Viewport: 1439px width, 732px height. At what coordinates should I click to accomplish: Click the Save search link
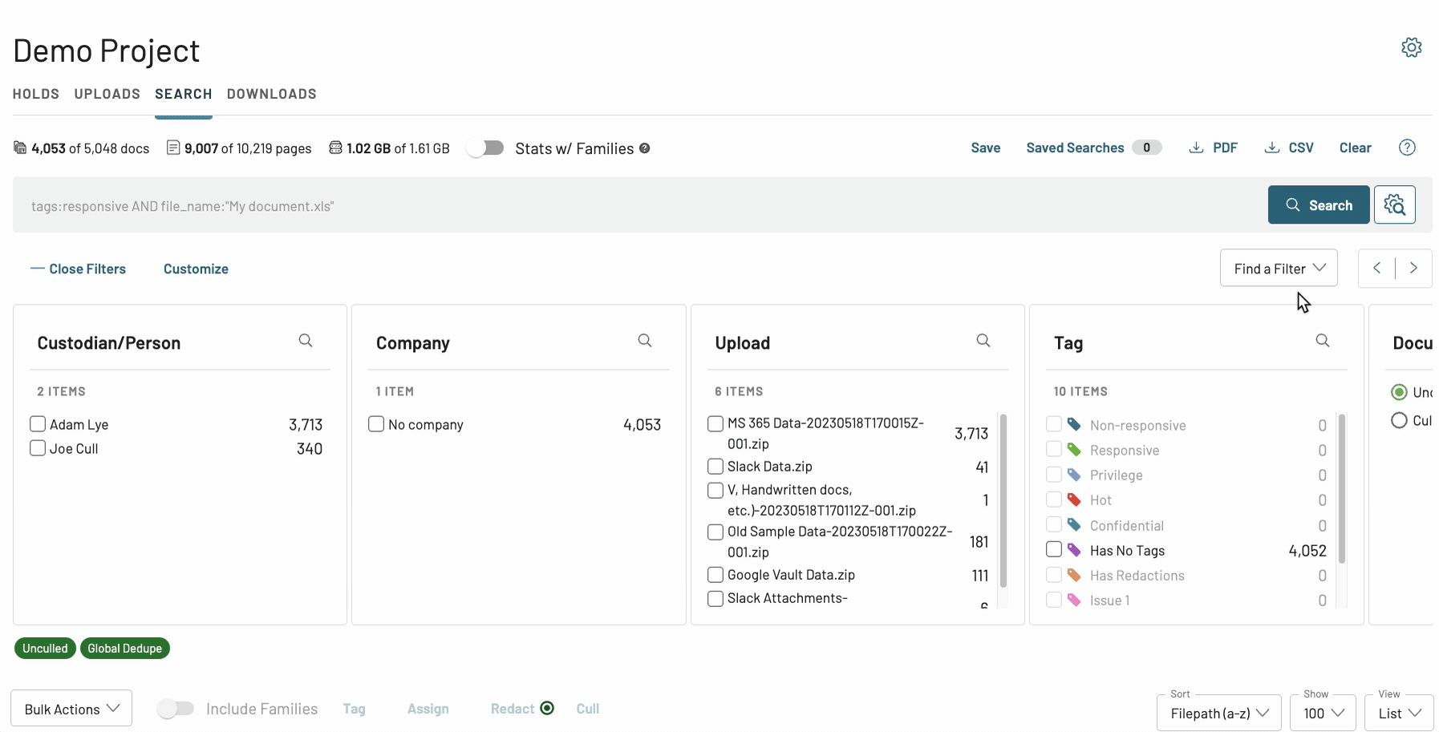(x=986, y=148)
